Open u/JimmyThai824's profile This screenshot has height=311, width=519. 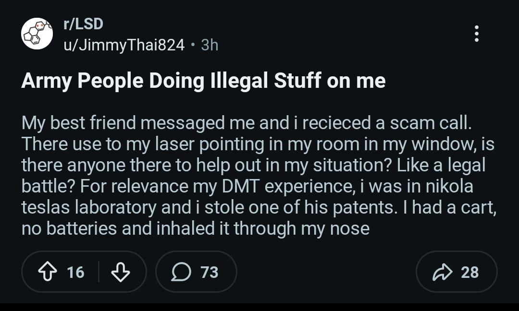click(124, 45)
